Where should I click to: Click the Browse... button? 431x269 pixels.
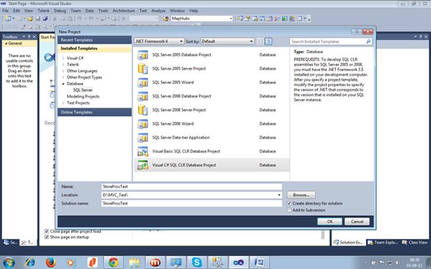(301, 195)
